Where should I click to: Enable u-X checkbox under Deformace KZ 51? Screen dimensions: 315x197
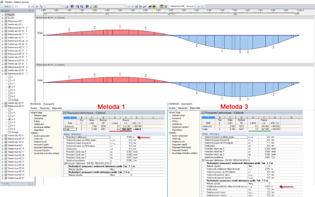(x=9, y=113)
